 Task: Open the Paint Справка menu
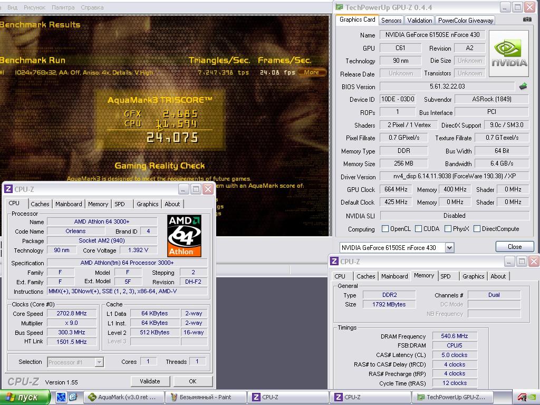click(92, 7)
